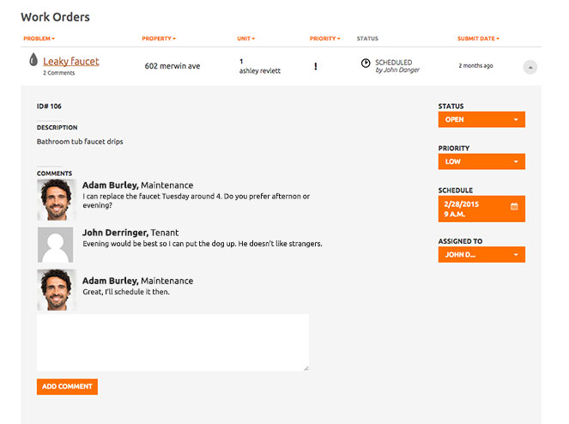Open the Status dropdown showing Open

[481, 119]
